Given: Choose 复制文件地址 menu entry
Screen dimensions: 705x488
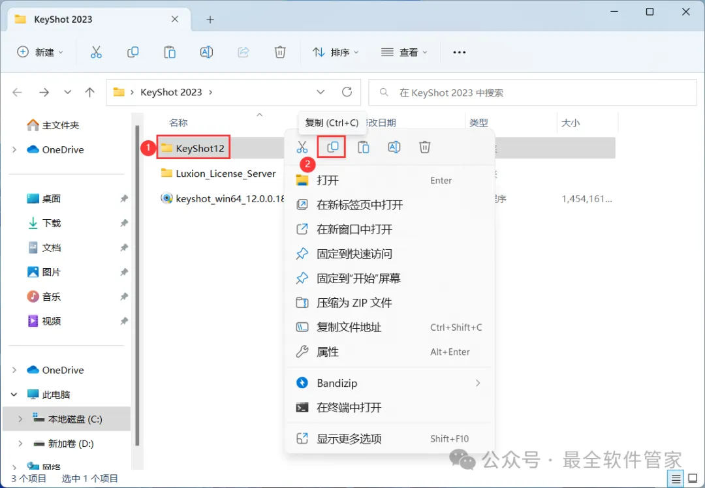Looking at the screenshot, I should tap(389, 327).
